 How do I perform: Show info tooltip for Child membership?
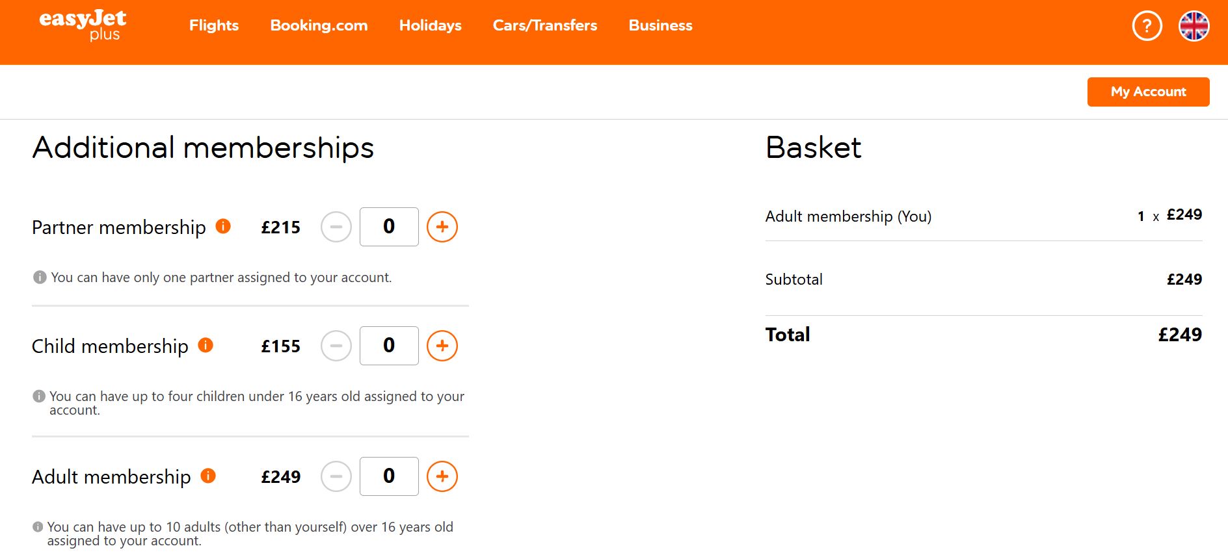(206, 345)
